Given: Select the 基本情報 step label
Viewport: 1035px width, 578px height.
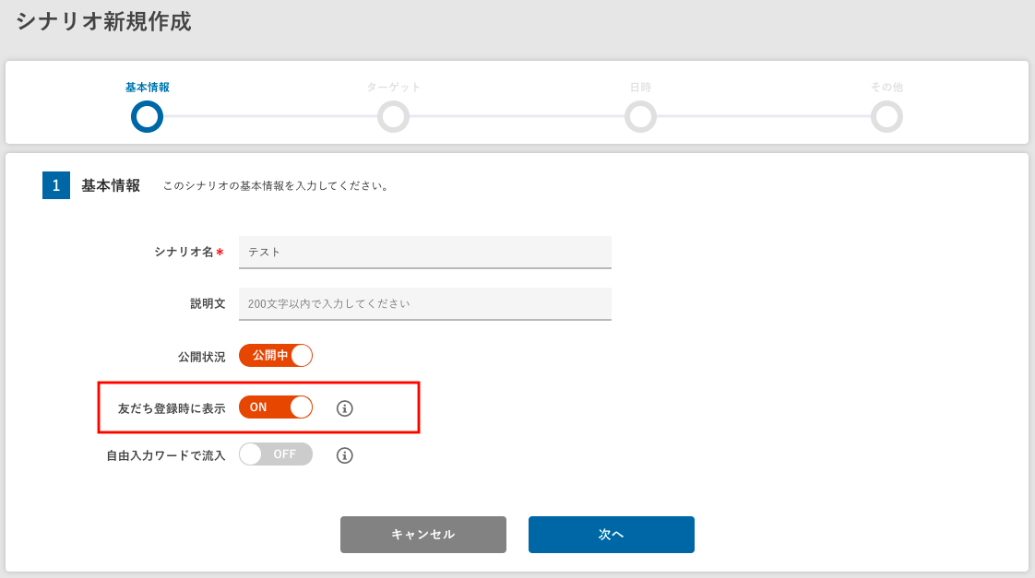Looking at the screenshot, I should pos(147,88).
